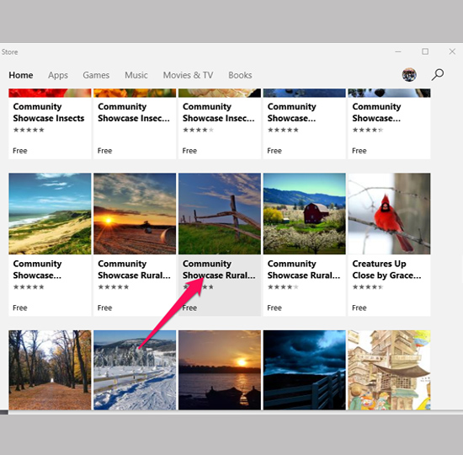Open the beach dunes theme thumbnail
This screenshot has width=463, height=455.
coord(50,214)
